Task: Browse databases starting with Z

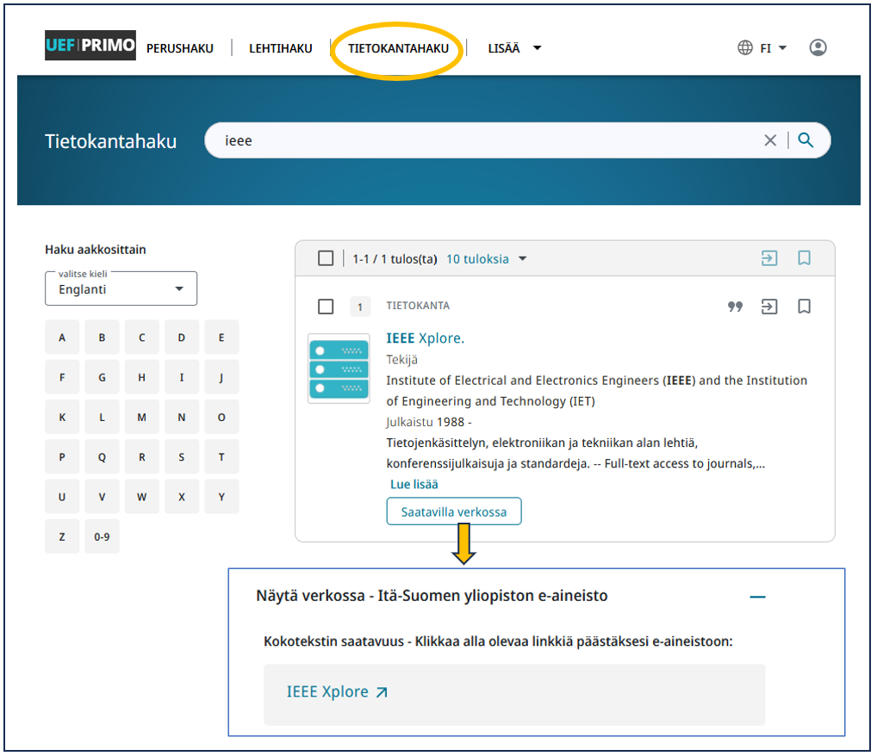Action: tap(62, 536)
